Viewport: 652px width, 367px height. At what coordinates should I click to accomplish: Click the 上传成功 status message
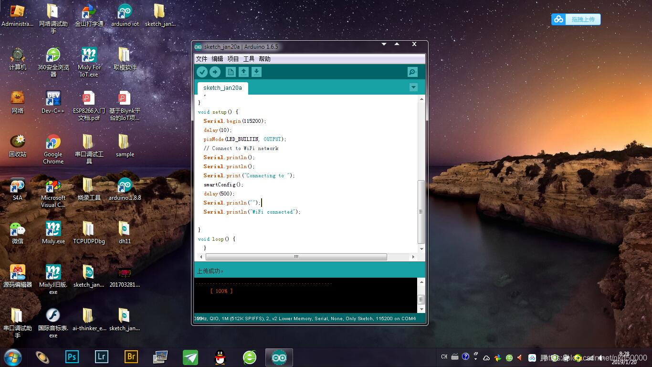[x=210, y=271]
